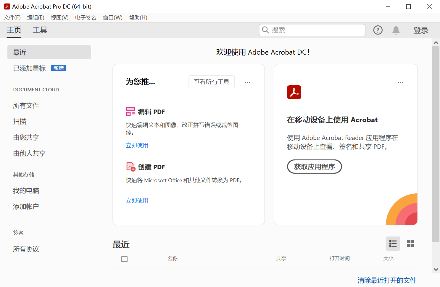Click the 查看所有工具 button
The height and width of the screenshot is (287, 440).
pyautogui.click(x=211, y=82)
